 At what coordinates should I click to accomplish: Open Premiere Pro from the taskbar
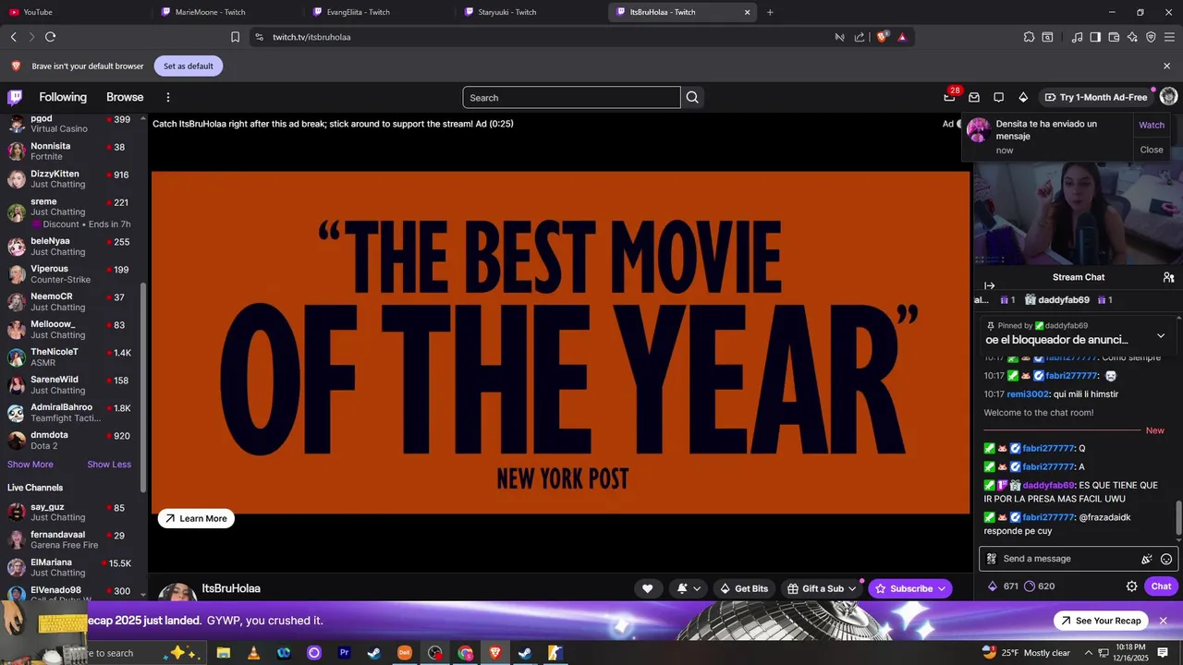[x=344, y=653]
